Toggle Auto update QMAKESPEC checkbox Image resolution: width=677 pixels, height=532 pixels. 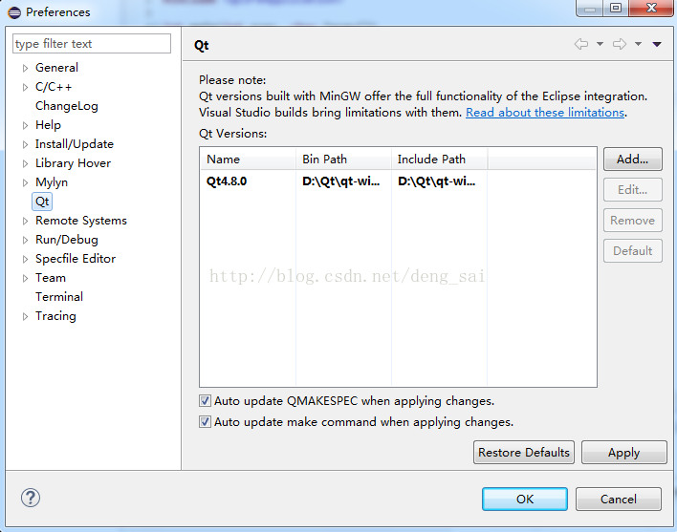tap(205, 401)
